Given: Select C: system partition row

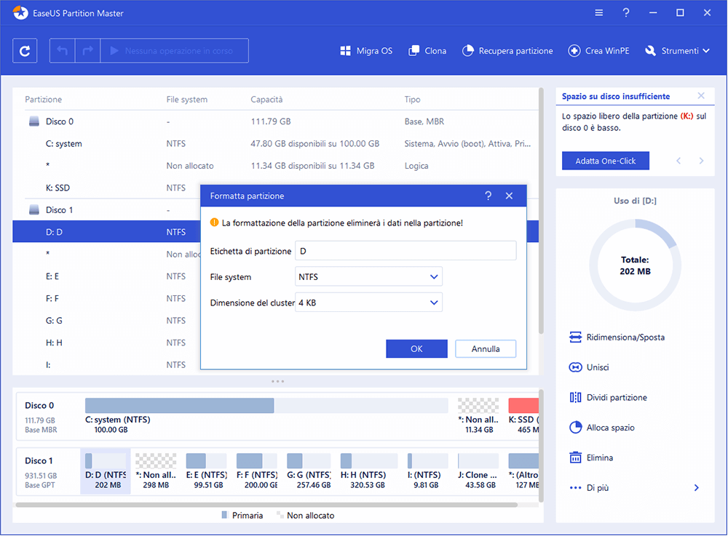Looking at the screenshot, I should coord(275,144).
